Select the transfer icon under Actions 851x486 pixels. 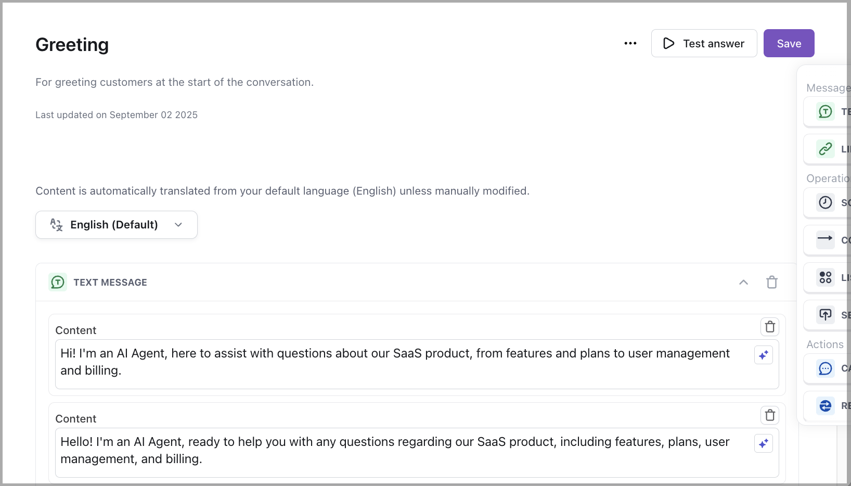(825, 406)
